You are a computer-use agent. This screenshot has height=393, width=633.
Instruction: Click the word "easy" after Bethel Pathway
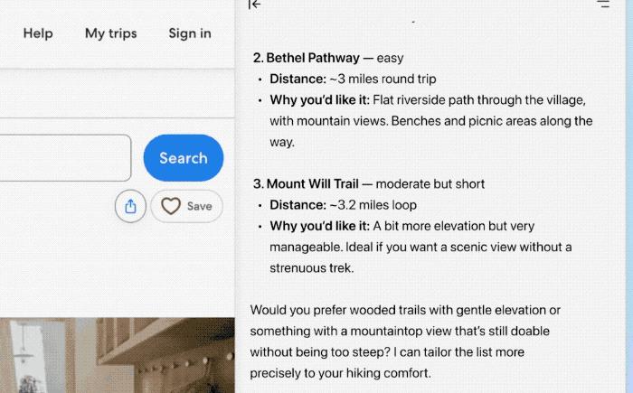[390, 58]
